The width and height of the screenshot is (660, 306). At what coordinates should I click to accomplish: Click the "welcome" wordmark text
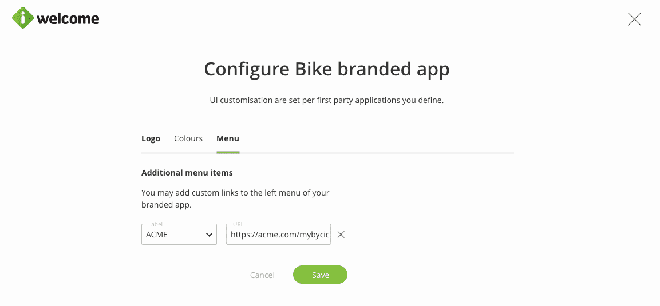[68, 19]
